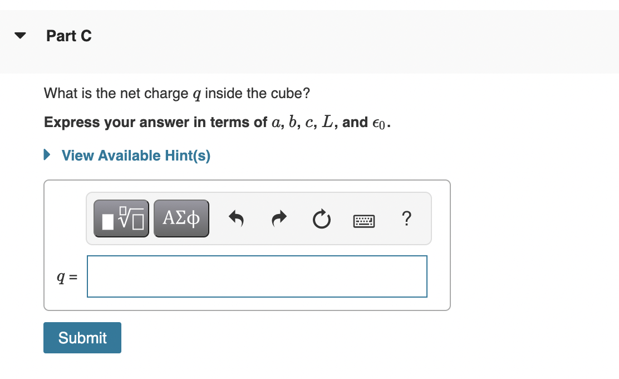Screen dimensions: 619x379
Task: Expand View Available Hint(s) disclosure triangle
Action: (47, 155)
